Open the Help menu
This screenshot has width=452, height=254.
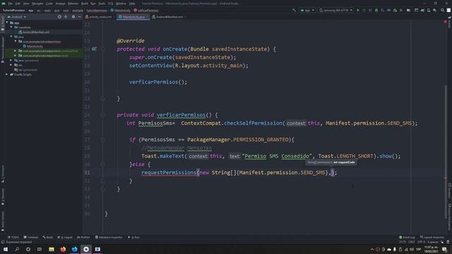(132, 4)
